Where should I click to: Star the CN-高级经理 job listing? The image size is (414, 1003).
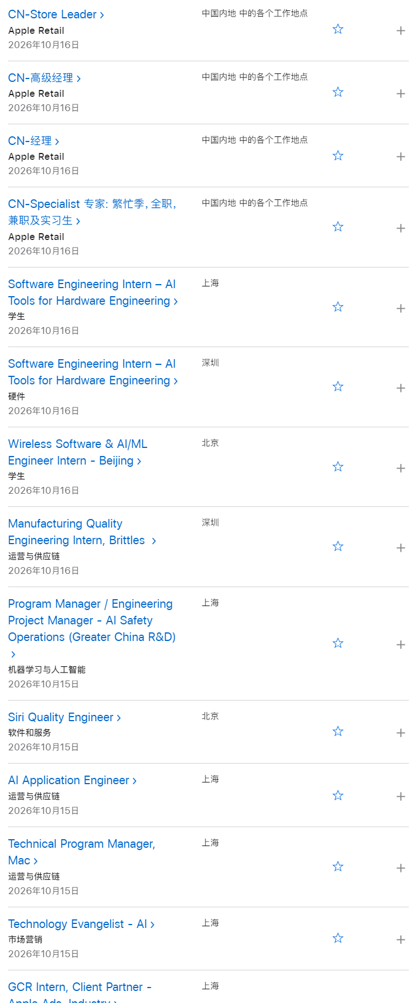pos(338,92)
